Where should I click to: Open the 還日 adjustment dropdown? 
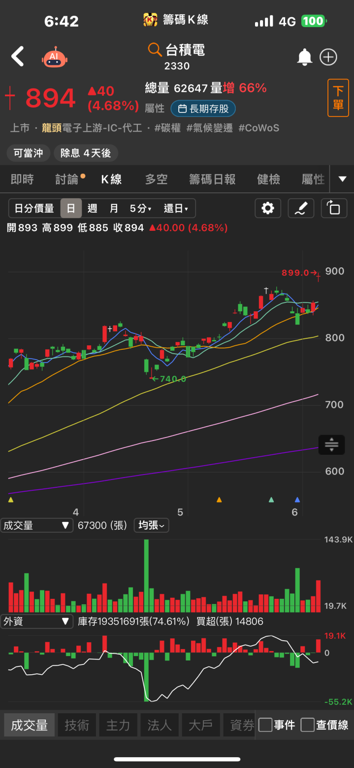click(x=176, y=209)
